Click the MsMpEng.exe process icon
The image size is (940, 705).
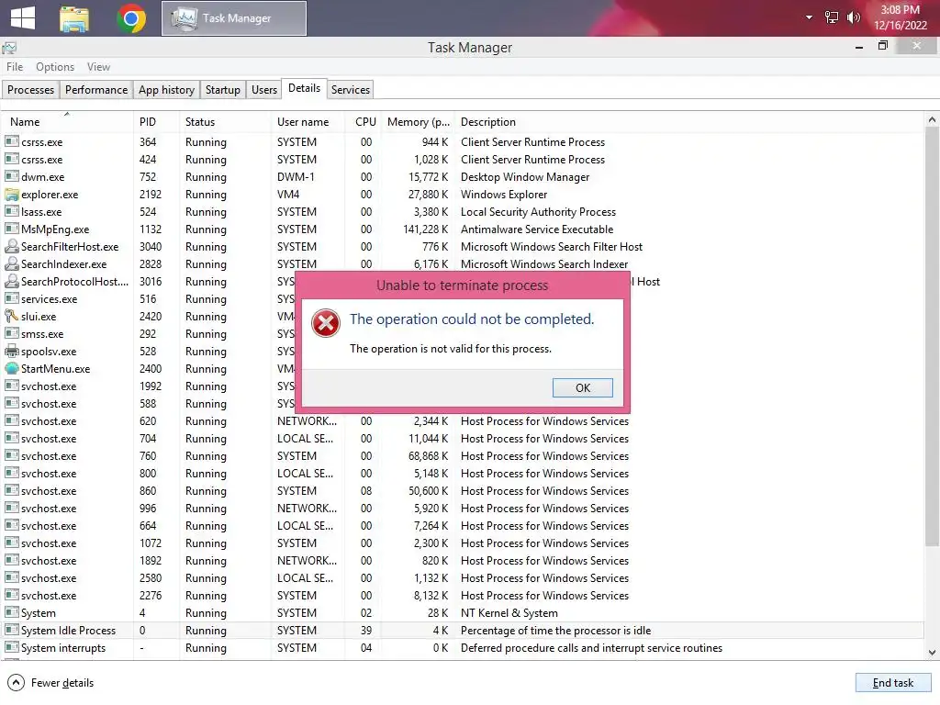[11, 229]
